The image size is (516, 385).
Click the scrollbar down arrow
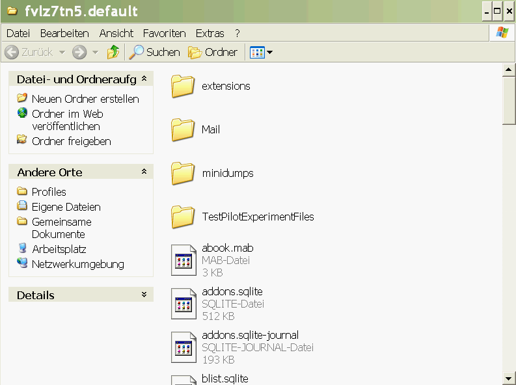509,378
